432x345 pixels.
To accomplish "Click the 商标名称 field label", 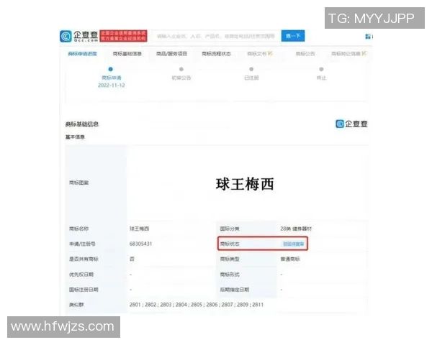I will (78, 229).
